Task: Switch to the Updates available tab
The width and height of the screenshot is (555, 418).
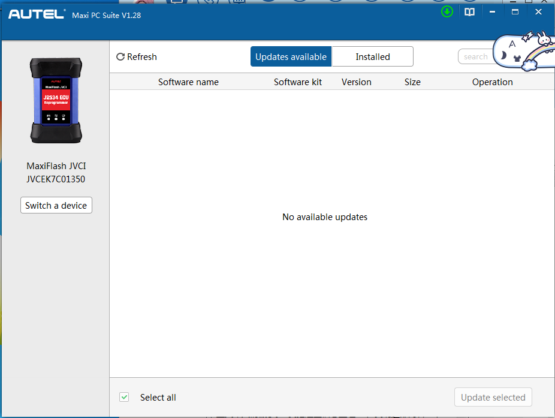Action: click(291, 57)
